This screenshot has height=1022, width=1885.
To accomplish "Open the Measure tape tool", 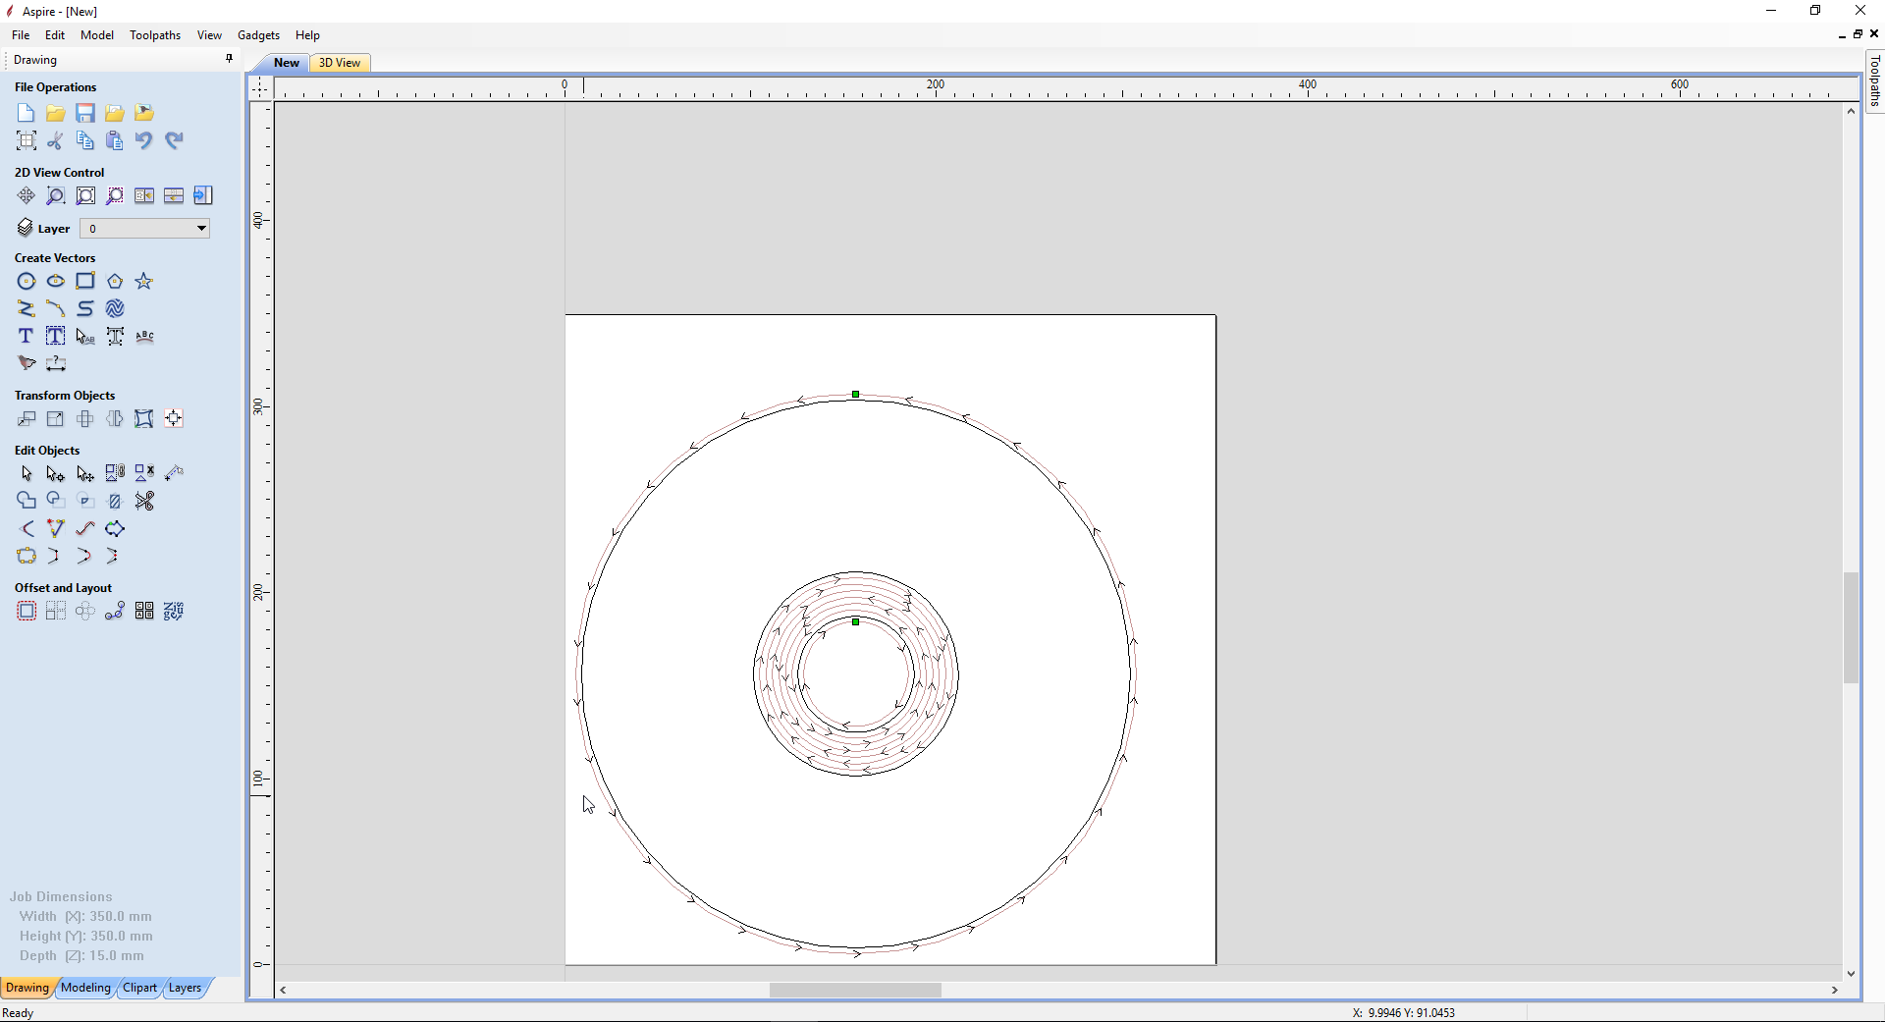I will point(174,473).
